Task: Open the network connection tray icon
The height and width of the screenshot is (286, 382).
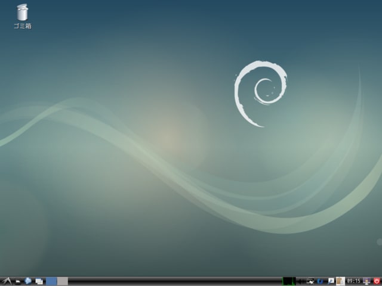Action: click(310, 281)
